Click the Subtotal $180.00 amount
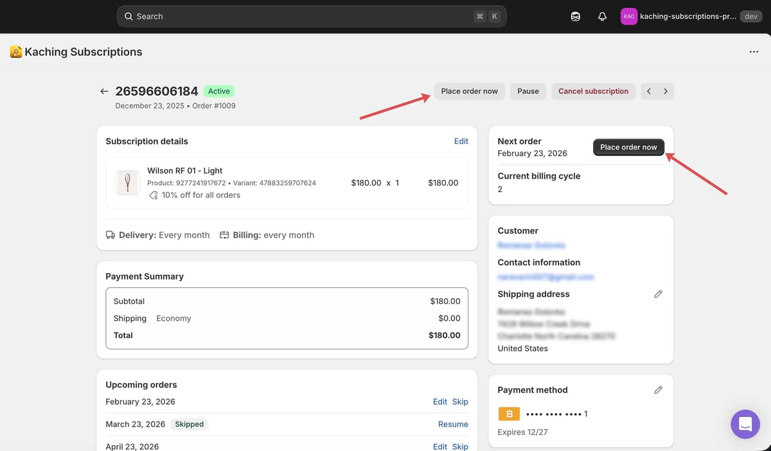 [445, 301]
